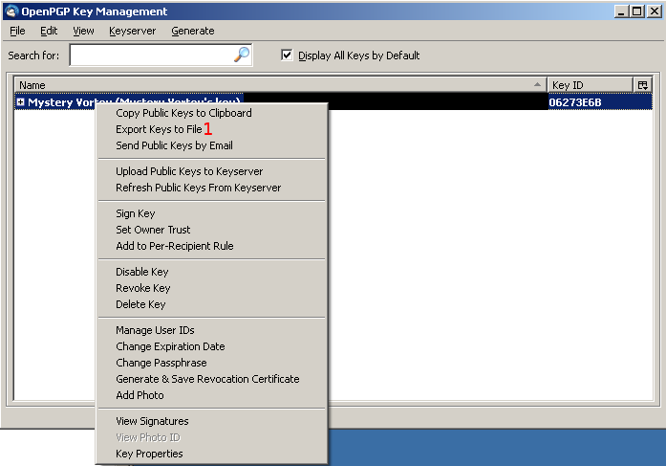Viewport: 666px width, 466px height.
Task: Choose Copy Public Keys to Clipboard
Action: (x=211, y=113)
